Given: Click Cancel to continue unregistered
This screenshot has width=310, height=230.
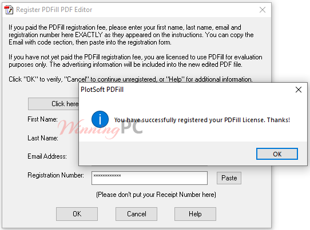Looking at the screenshot, I should 137,214.
